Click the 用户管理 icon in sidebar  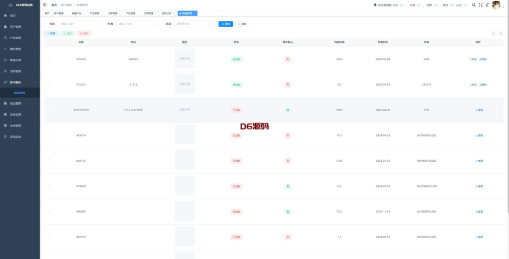[x=5, y=27]
